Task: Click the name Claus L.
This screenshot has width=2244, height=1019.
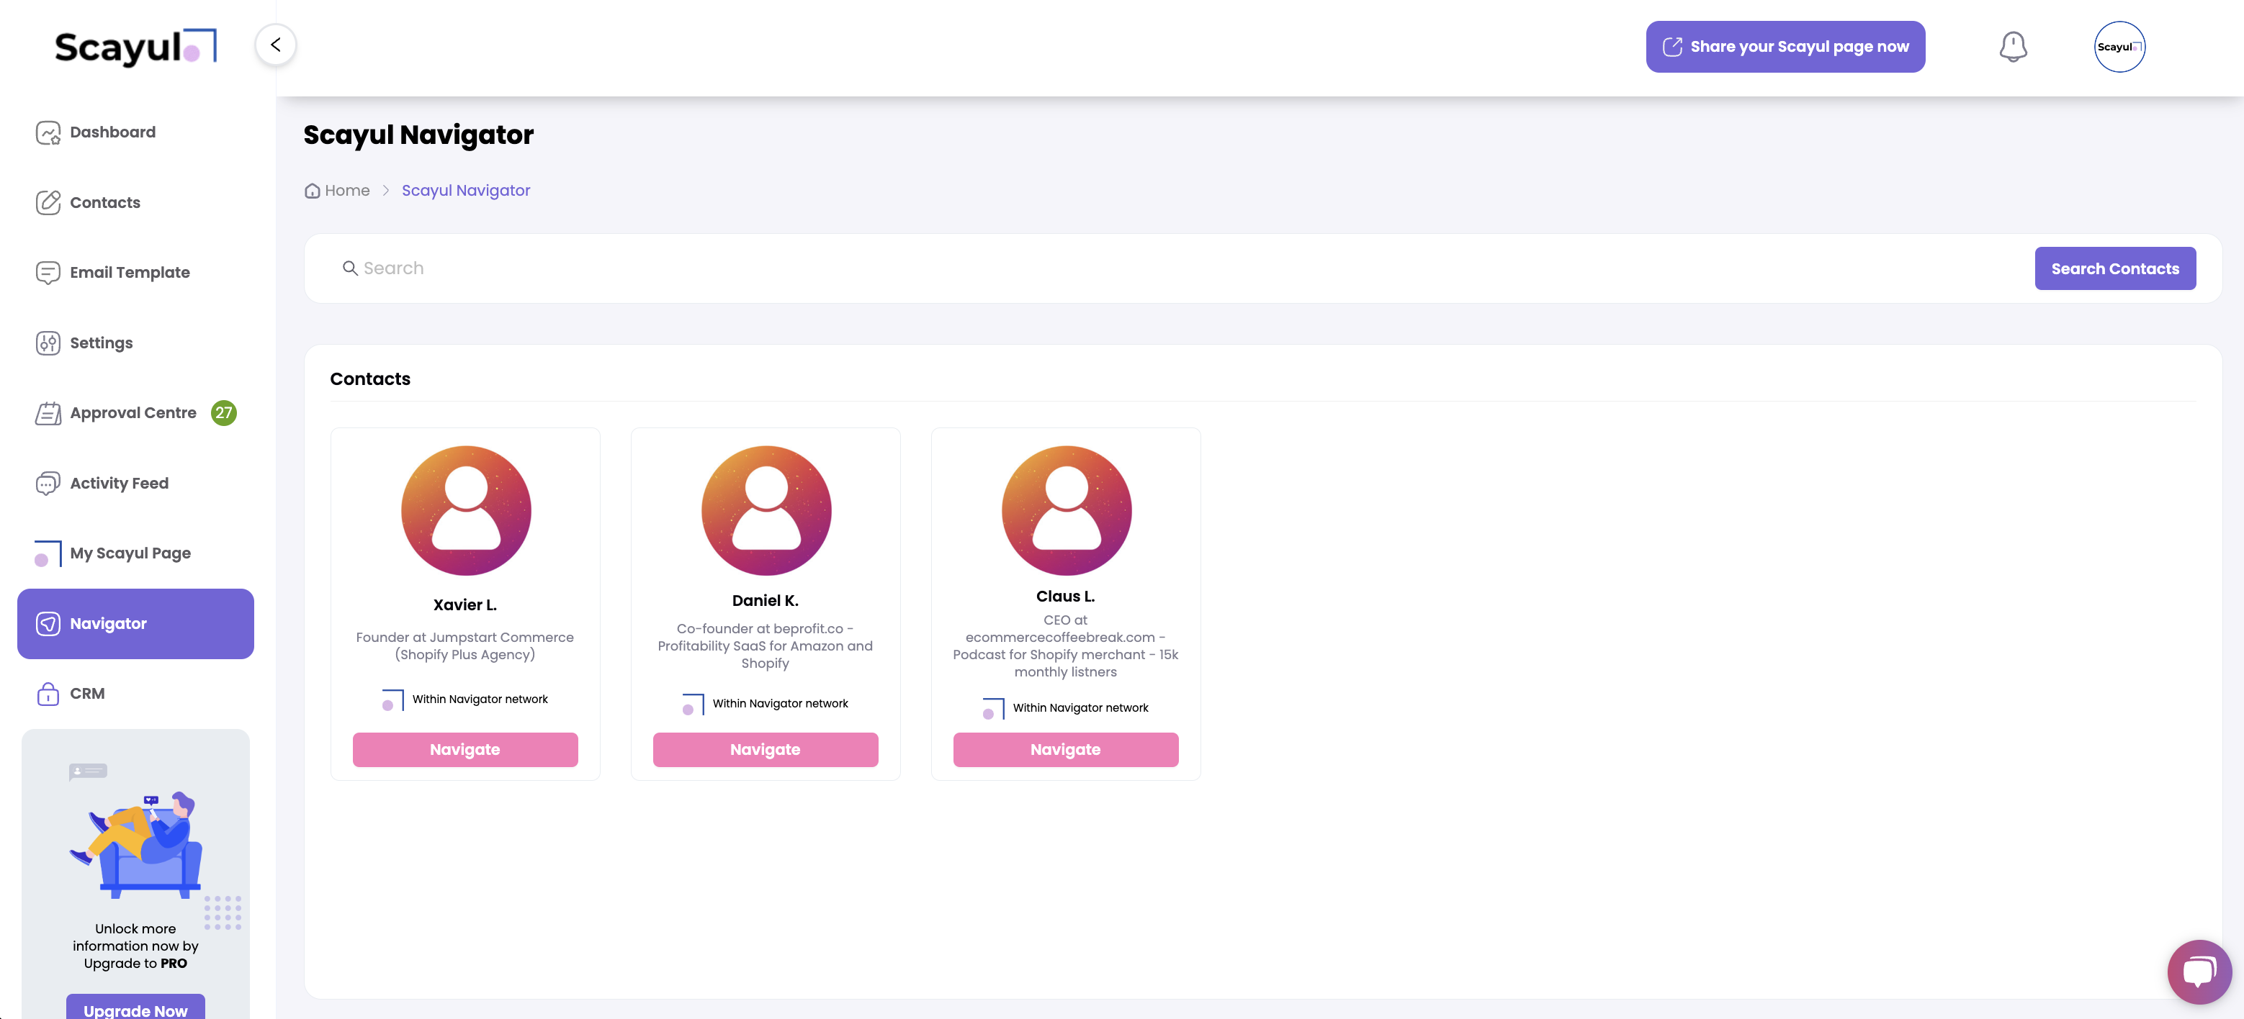Action: click(x=1065, y=596)
